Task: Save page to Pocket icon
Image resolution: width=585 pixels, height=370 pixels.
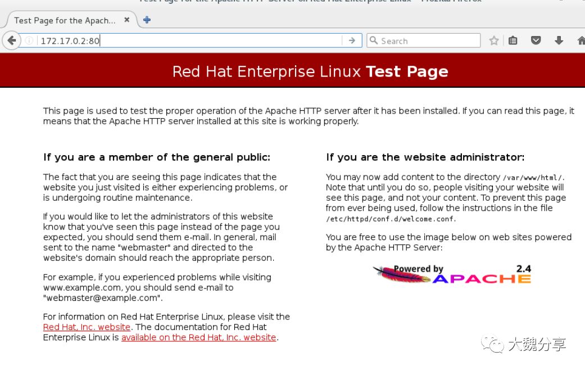Action: tap(536, 40)
